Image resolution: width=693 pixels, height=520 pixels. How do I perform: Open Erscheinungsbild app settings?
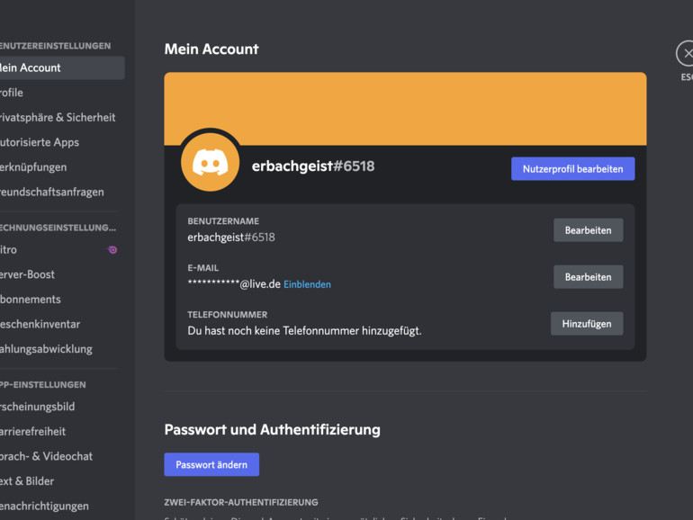[x=62, y=407]
